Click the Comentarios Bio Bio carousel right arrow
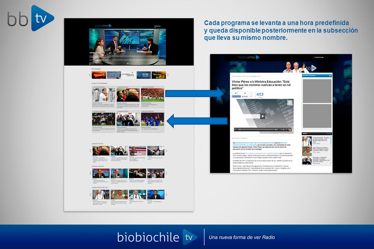Image resolution: width=374 pixels, height=249 pixels. (x=166, y=194)
